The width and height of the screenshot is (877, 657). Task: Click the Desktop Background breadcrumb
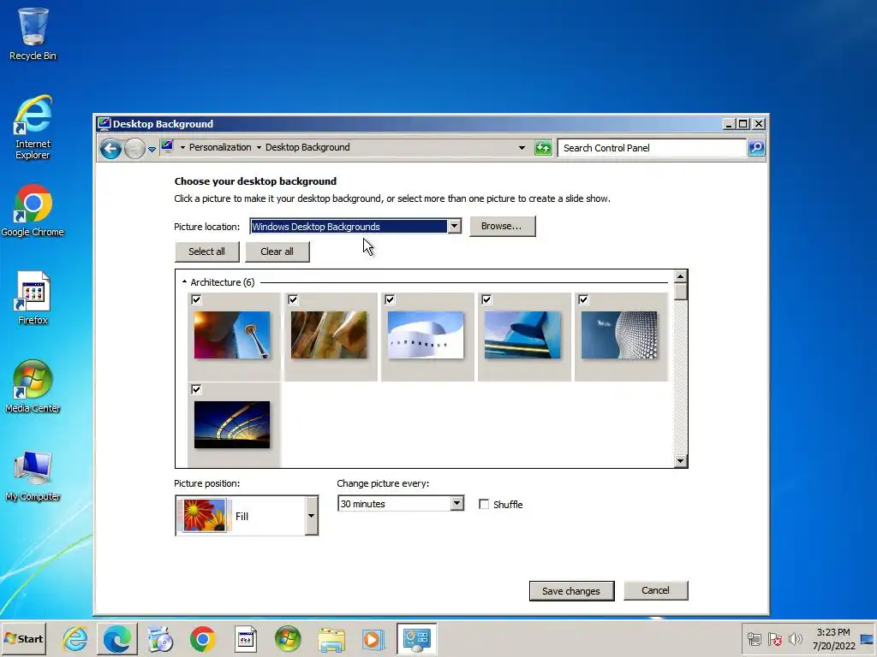tap(307, 147)
